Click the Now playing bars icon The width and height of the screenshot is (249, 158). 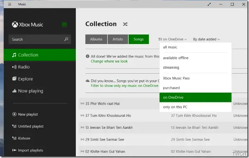(x=14, y=91)
